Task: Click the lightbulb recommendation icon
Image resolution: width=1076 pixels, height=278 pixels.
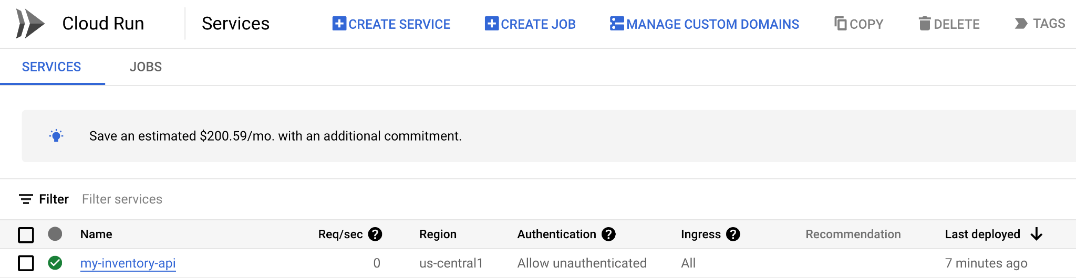Action: coord(56,136)
